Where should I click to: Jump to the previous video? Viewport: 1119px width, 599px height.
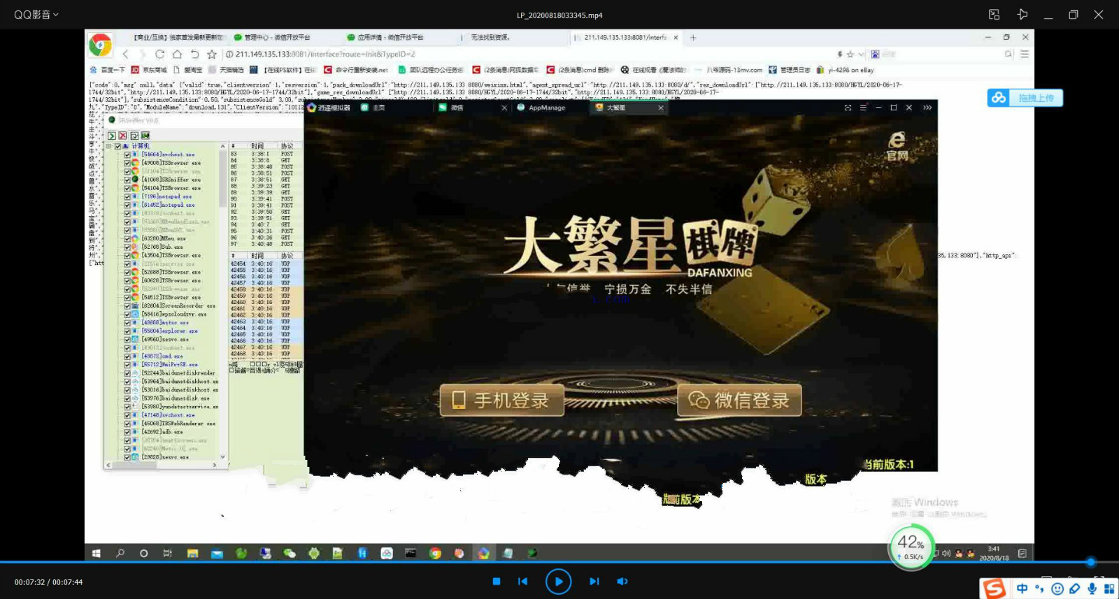click(522, 582)
